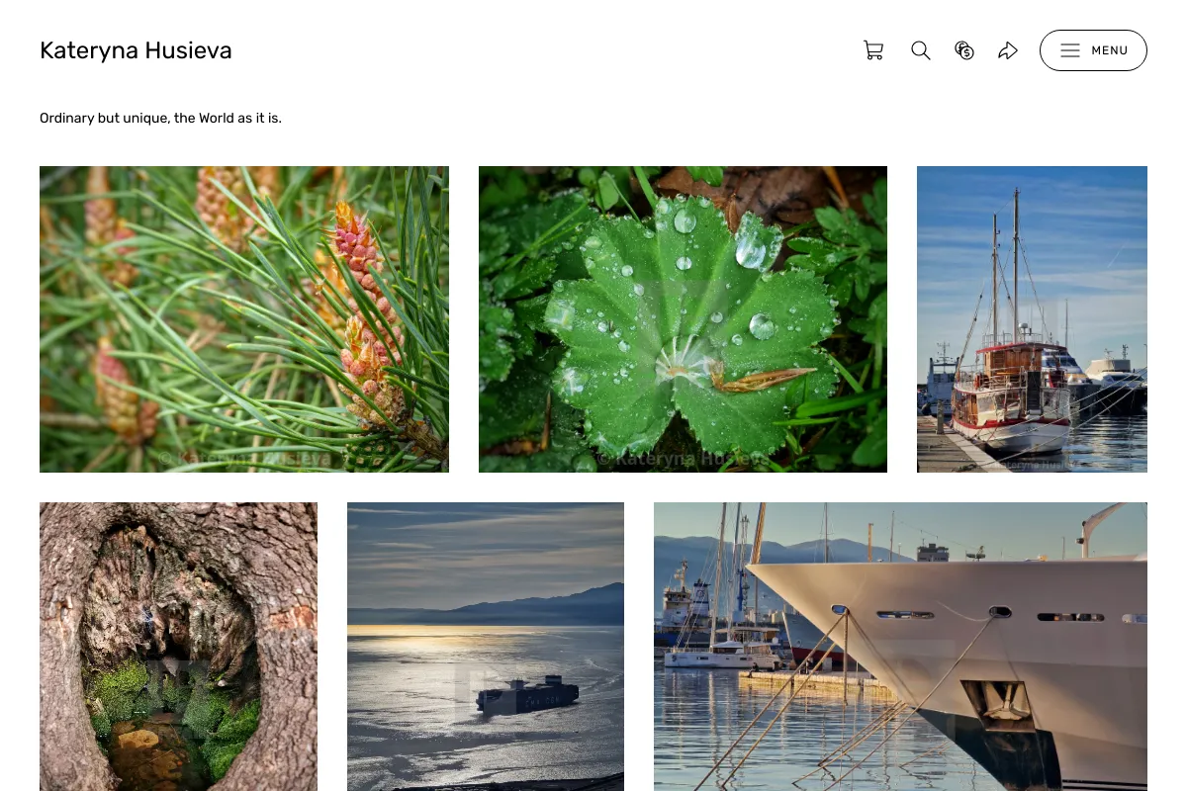Open the currency selector icon

964,50
